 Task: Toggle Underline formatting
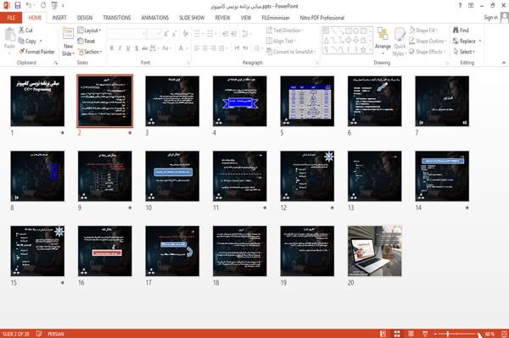pyautogui.click(x=128, y=48)
